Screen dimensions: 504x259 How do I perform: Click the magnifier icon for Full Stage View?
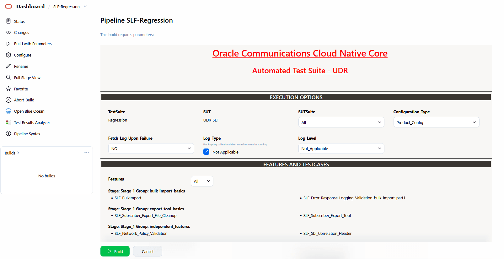(x=8, y=77)
